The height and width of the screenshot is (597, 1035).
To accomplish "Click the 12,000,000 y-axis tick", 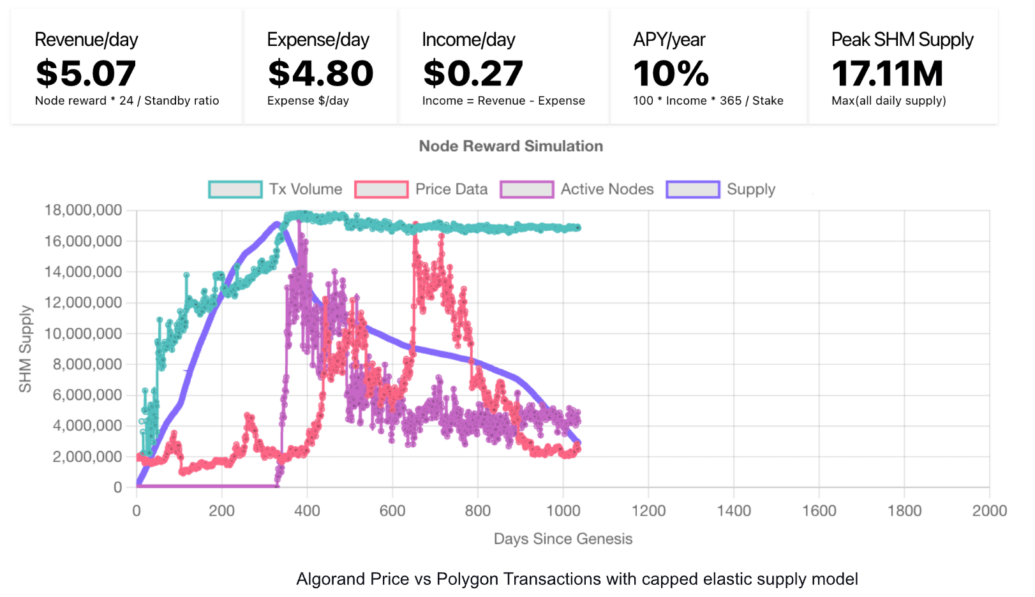I will click(x=83, y=302).
